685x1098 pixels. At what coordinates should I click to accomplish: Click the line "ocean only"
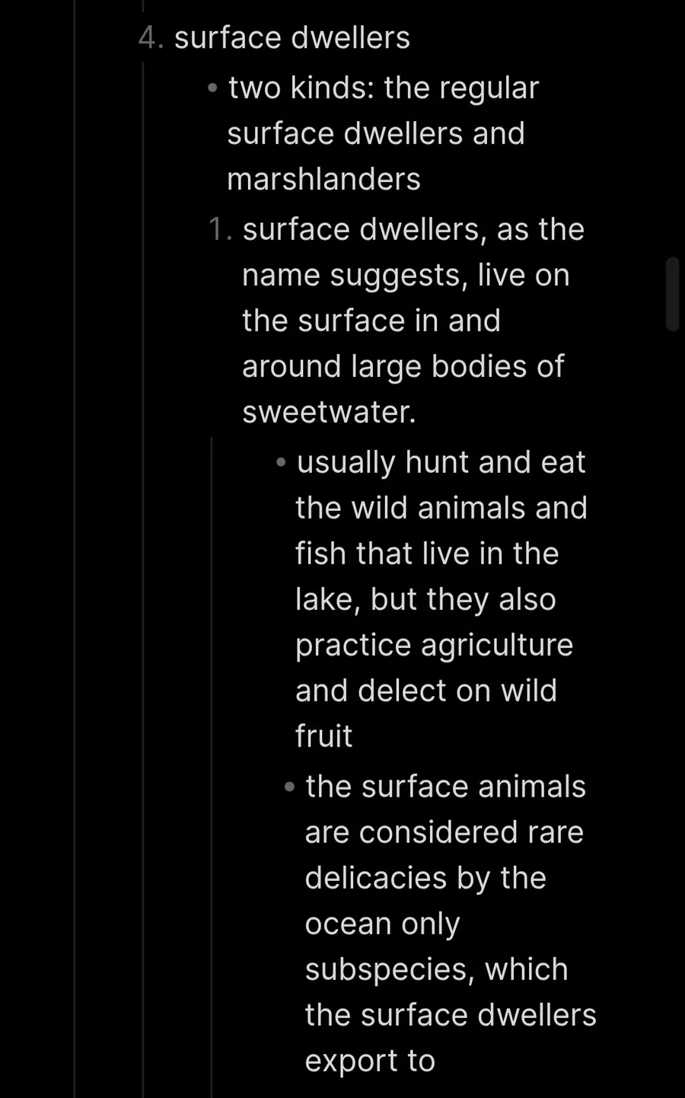coord(382,924)
